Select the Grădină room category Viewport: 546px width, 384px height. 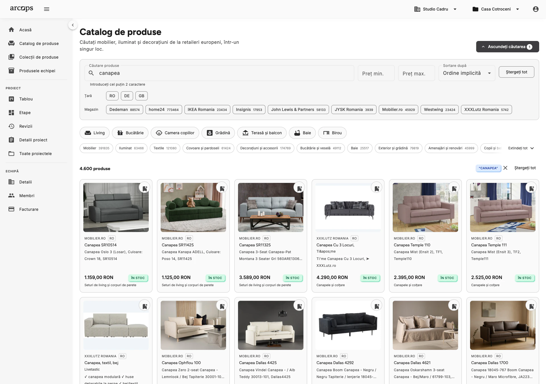tap(218, 133)
